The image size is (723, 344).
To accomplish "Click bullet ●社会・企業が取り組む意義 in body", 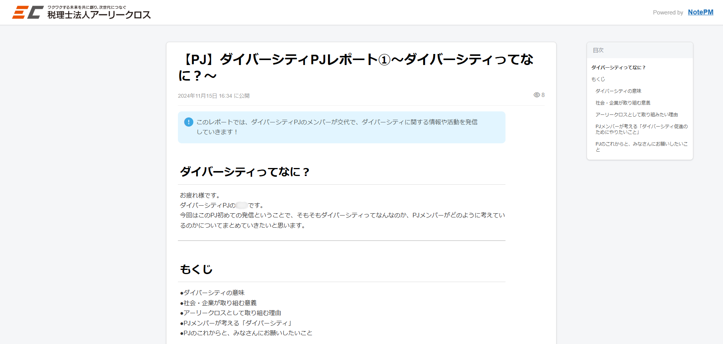I will [218, 303].
